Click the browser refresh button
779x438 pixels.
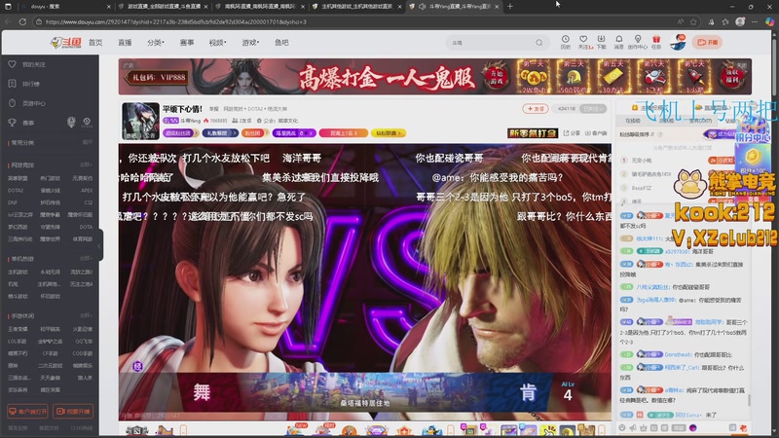point(22,21)
